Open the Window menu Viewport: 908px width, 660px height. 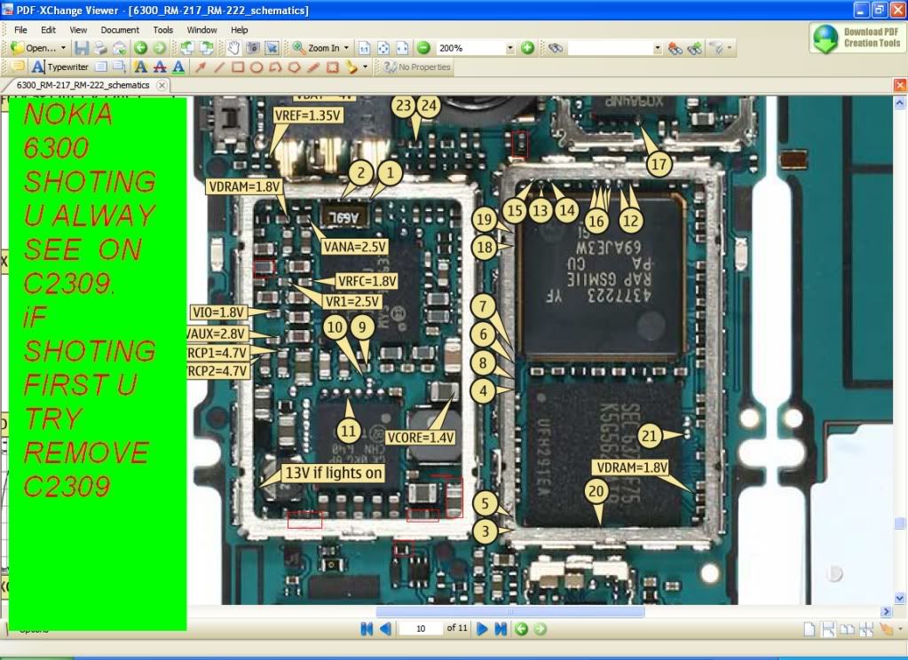pyautogui.click(x=201, y=29)
